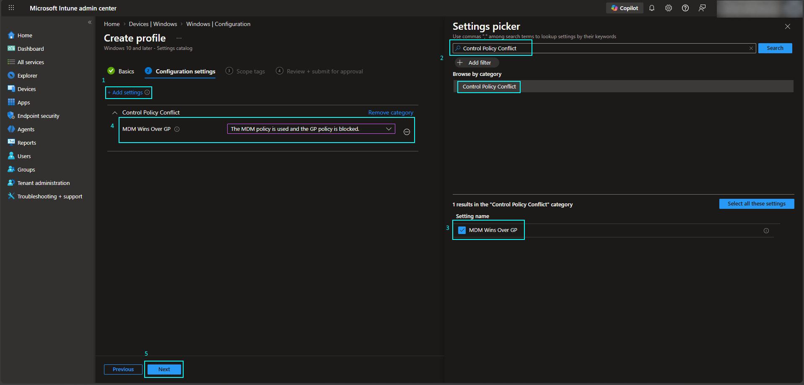Screen dimensions: 804x385
Task: Select Review + submit for approval tab
Action: [319, 71]
